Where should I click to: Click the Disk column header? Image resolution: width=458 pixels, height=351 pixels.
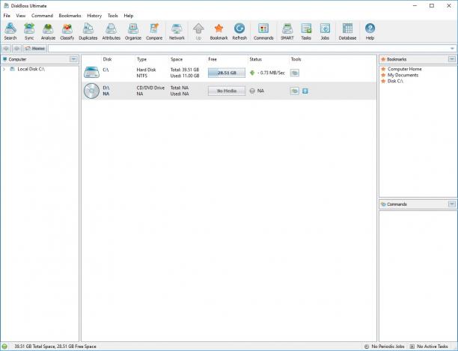(107, 59)
